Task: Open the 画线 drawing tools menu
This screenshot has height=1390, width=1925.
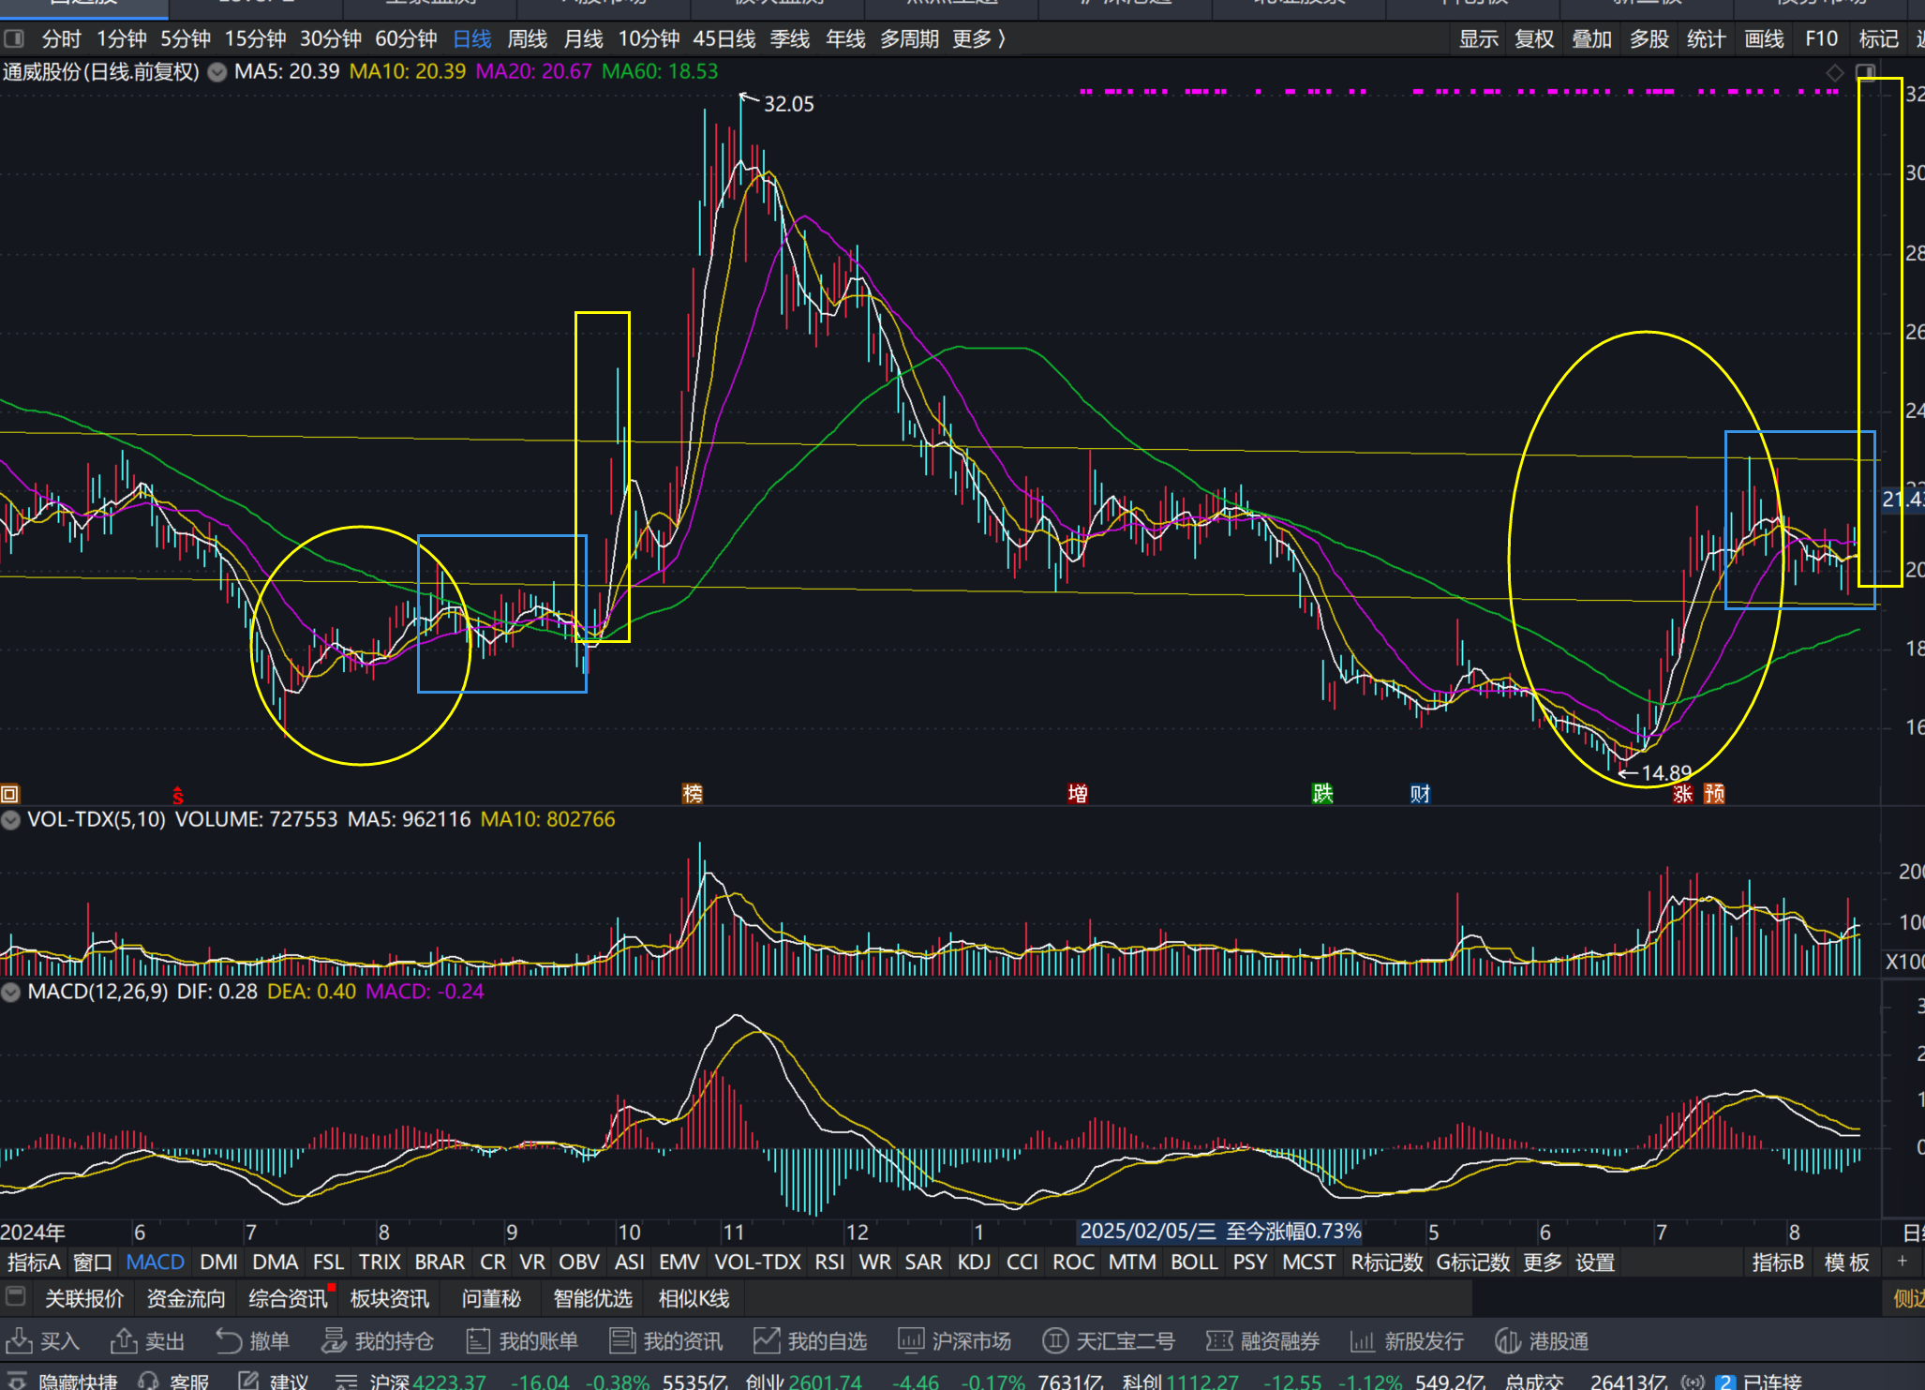Action: [x=1764, y=39]
